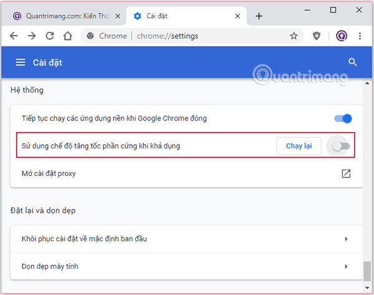The image size is (374, 295).
Task: Click the vertical scrollbar thumb
Action: (x=367, y=271)
